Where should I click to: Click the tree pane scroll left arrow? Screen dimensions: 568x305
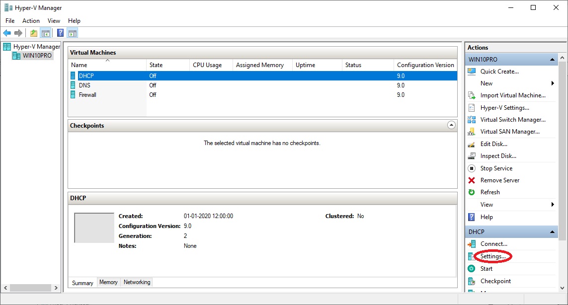point(5,288)
